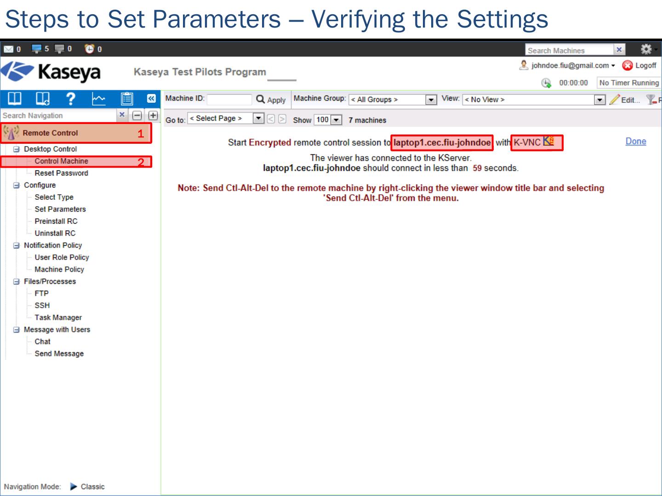Click the Logoff link text
The width and height of the screenshot is (662, 496).
(x=645, y=66)
